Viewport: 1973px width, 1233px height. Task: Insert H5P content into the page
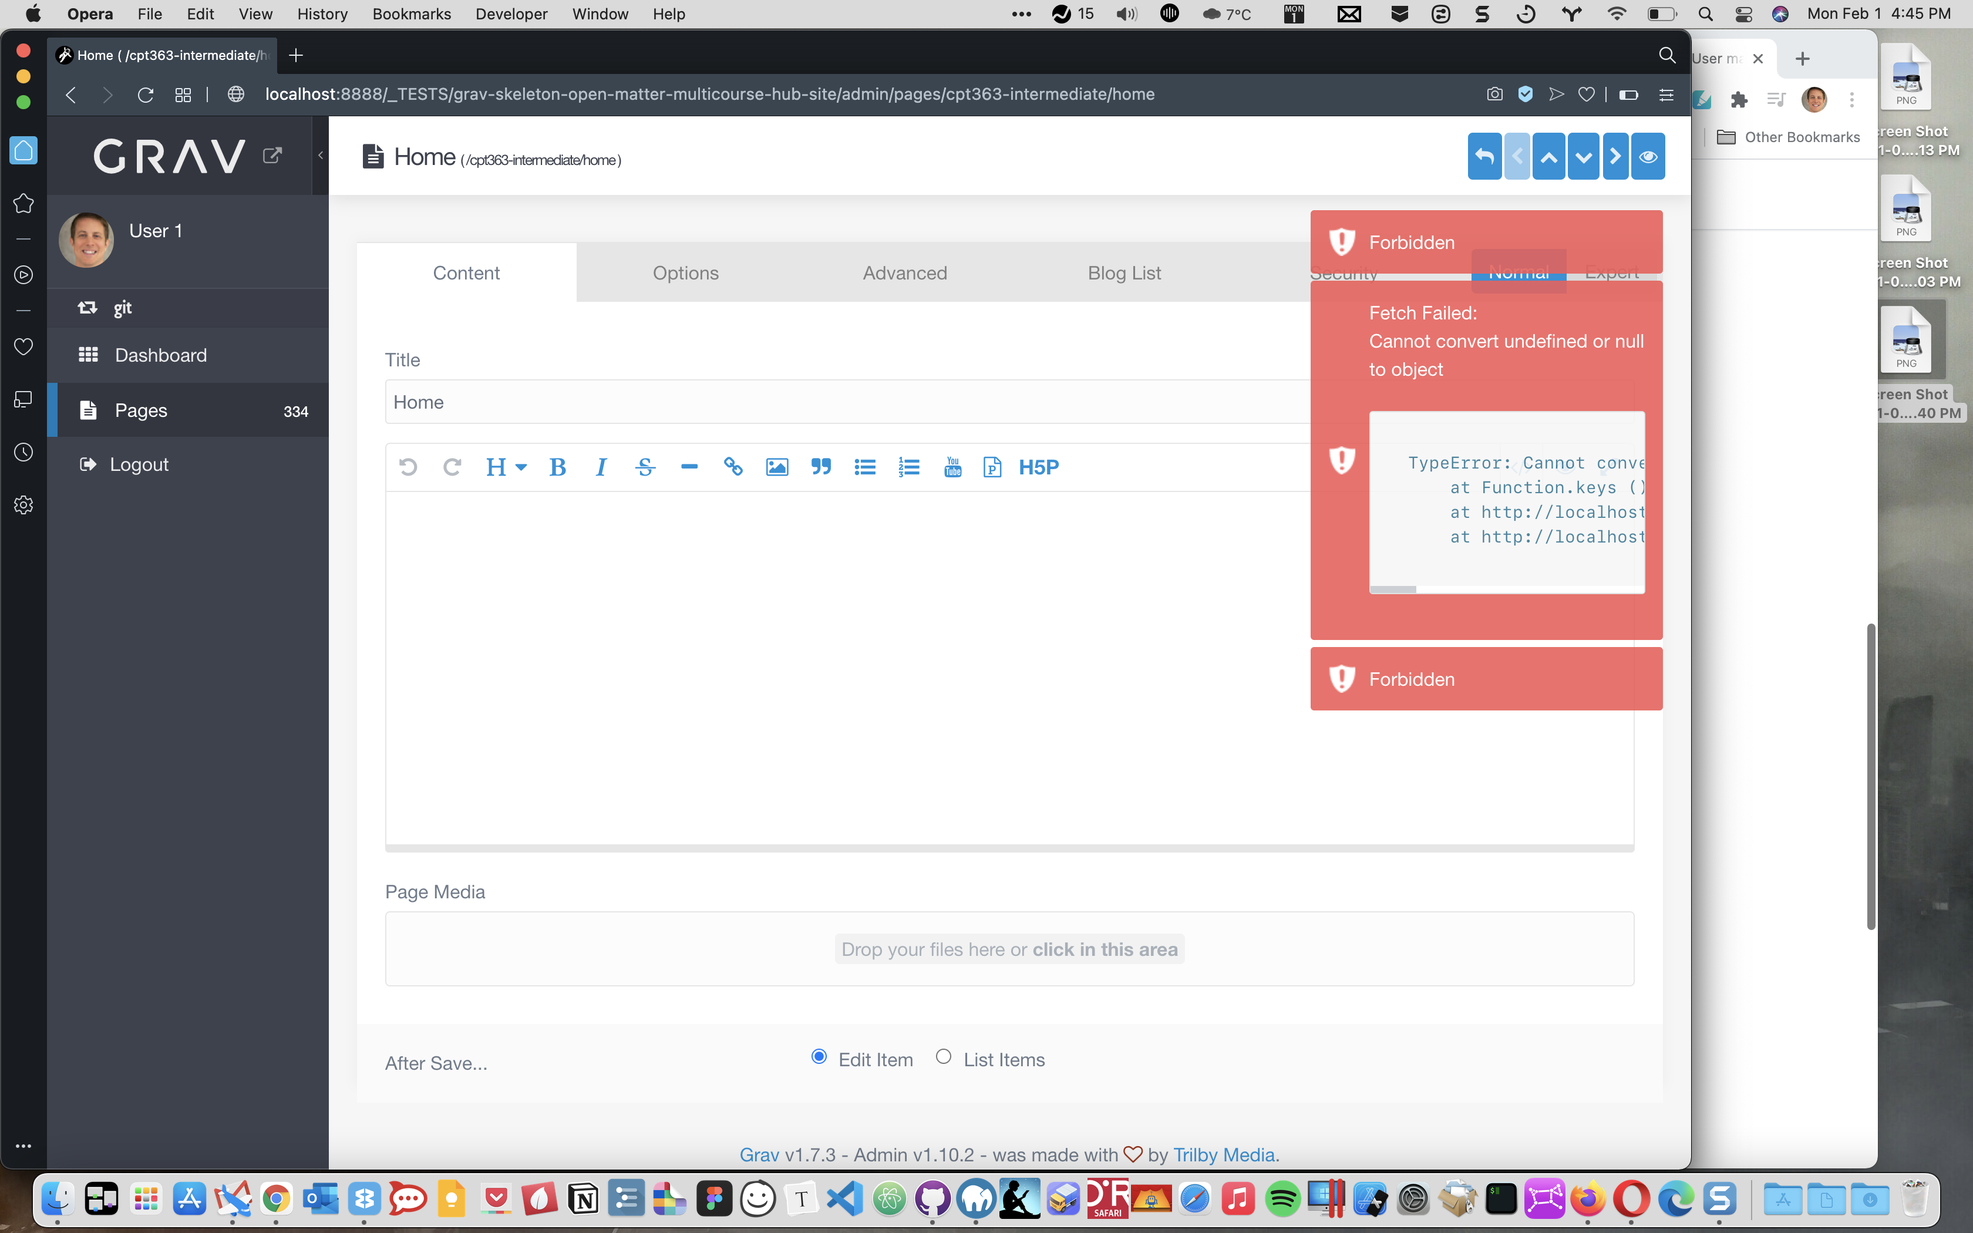point(1039,466)
